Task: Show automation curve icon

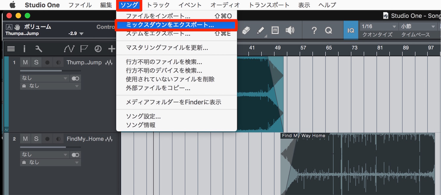Action: [69, 49]
